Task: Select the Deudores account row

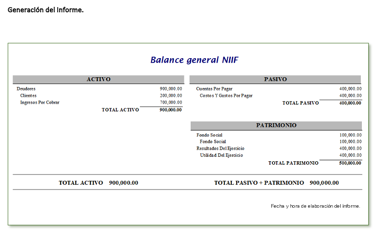Action: [x=26, y=89]
